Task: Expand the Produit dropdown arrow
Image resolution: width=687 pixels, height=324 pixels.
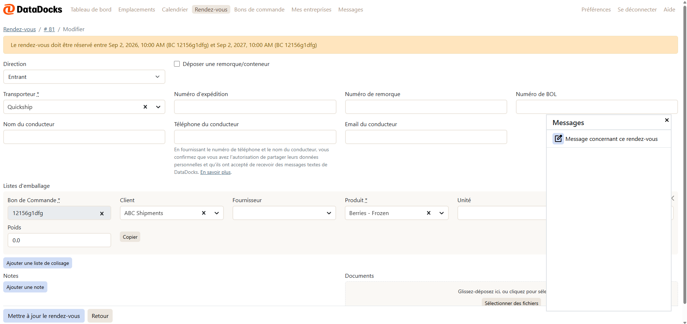Action: 442,213
